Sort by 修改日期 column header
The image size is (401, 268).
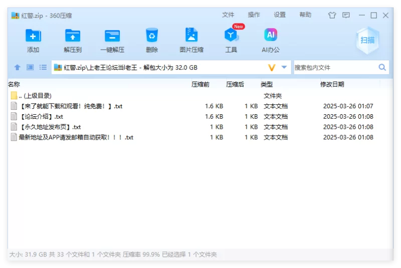[332, 84]
